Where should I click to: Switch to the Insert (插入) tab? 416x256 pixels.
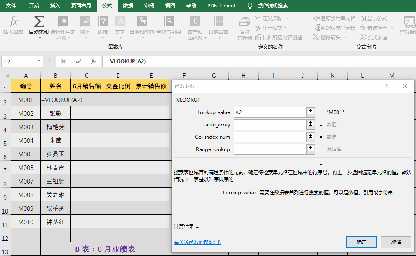point(55,6)
